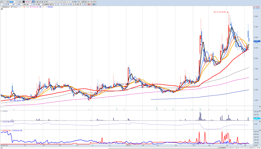Click the speaker sound icon in toolbar
This screenshot has width=261, height=149.
coord(20,2)
